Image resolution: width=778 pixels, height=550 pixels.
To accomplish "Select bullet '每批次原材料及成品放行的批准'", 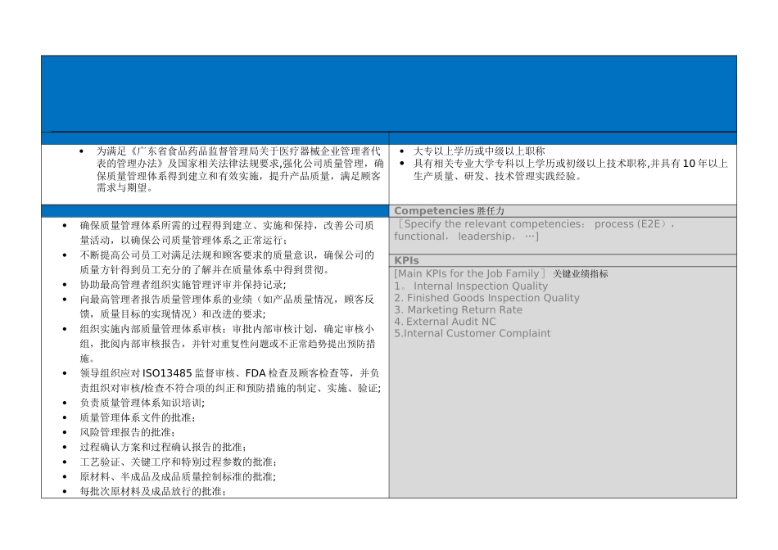I will point(153,491).
